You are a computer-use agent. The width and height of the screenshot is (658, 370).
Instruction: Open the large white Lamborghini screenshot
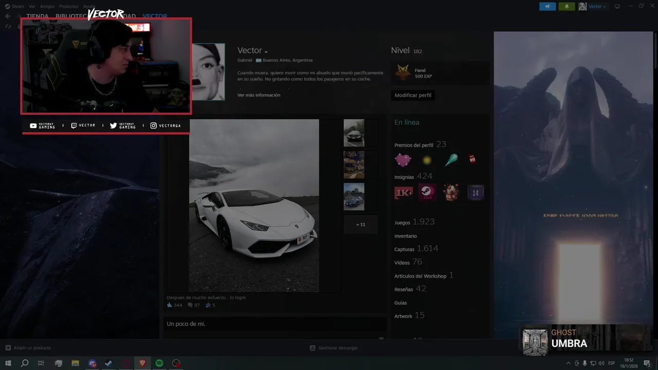[254, 206]
